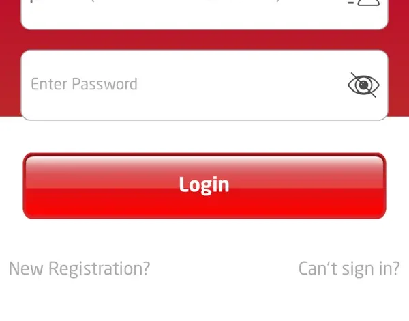Toggle password visibility with the eye icon

[363, 85]
